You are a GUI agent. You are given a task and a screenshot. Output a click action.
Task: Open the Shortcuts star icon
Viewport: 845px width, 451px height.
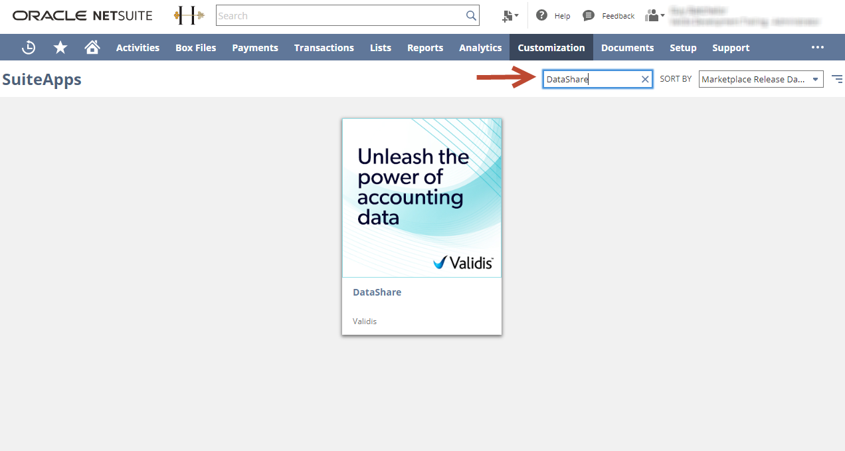pyautogui.click(x=60, y=47)
